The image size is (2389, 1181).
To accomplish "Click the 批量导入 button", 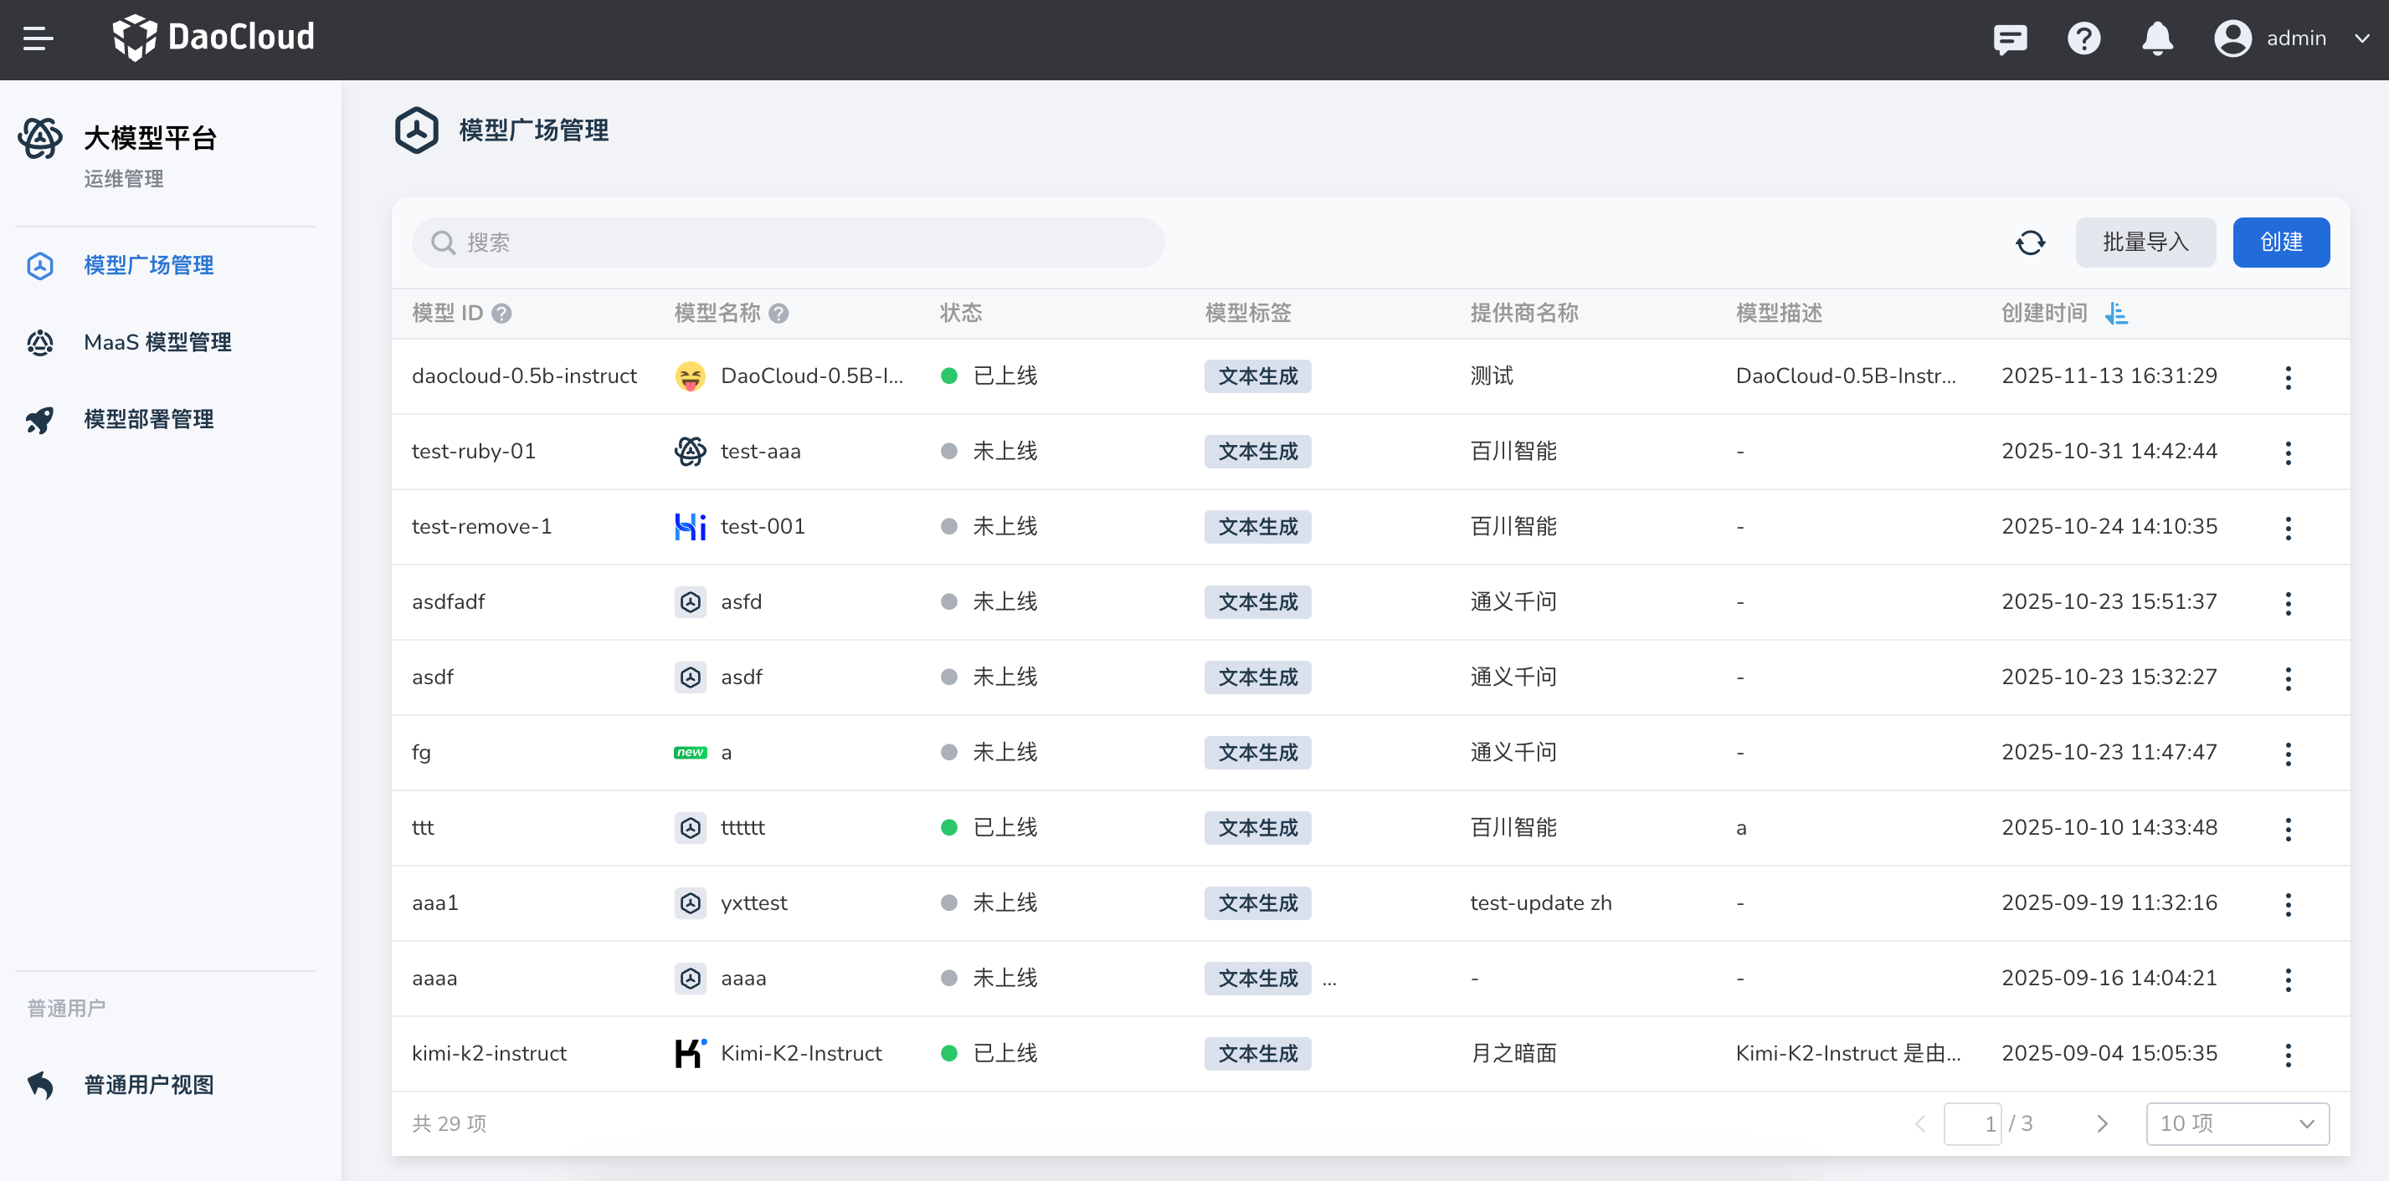I will click(2145, 243).
